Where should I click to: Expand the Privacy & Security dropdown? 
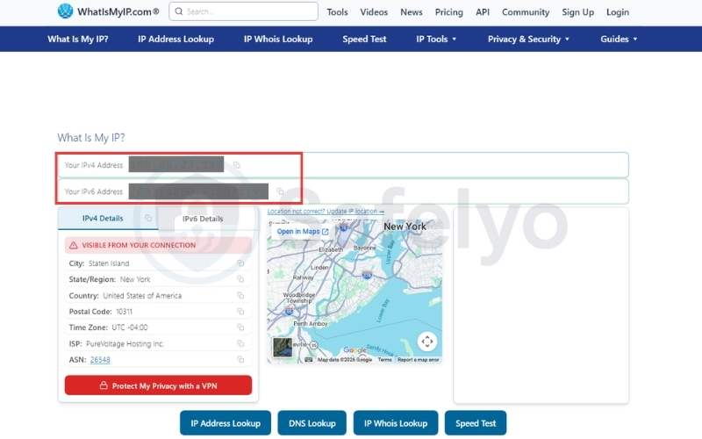pyautogui.click(x=528, y=39)
